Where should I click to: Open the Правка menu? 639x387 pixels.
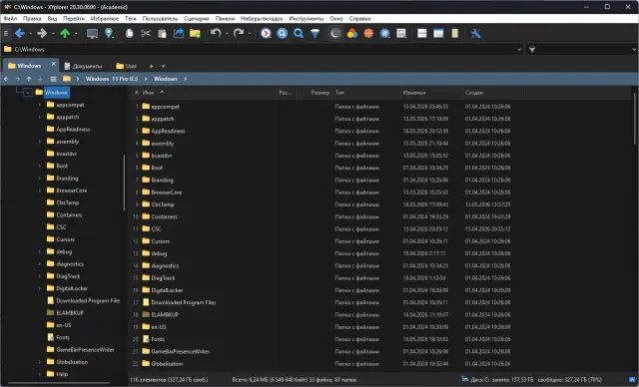(32, 19)
